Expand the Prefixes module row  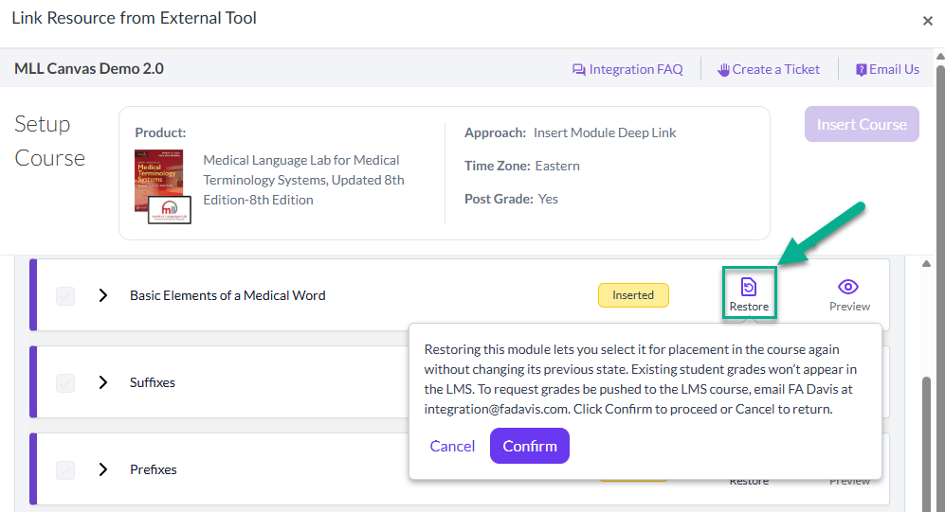(x=103, y=469)
